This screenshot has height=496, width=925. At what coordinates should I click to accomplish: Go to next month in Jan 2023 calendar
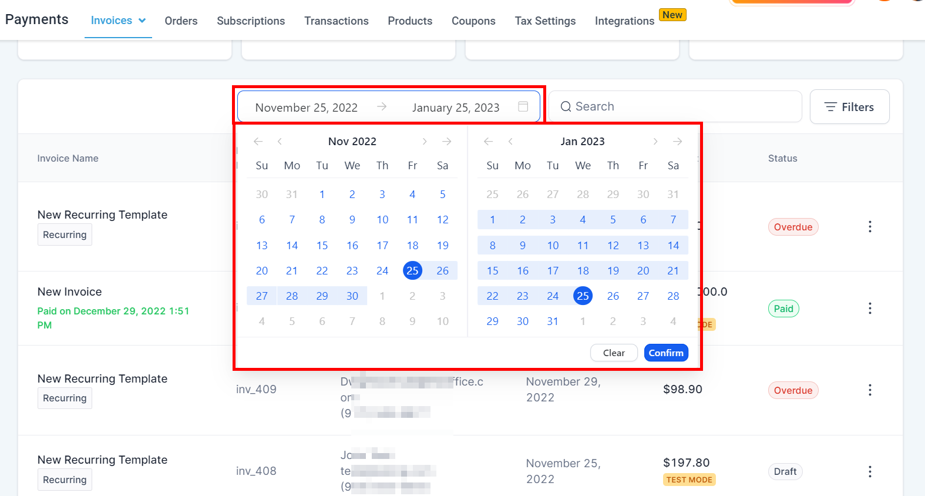(x=655, y=142)
